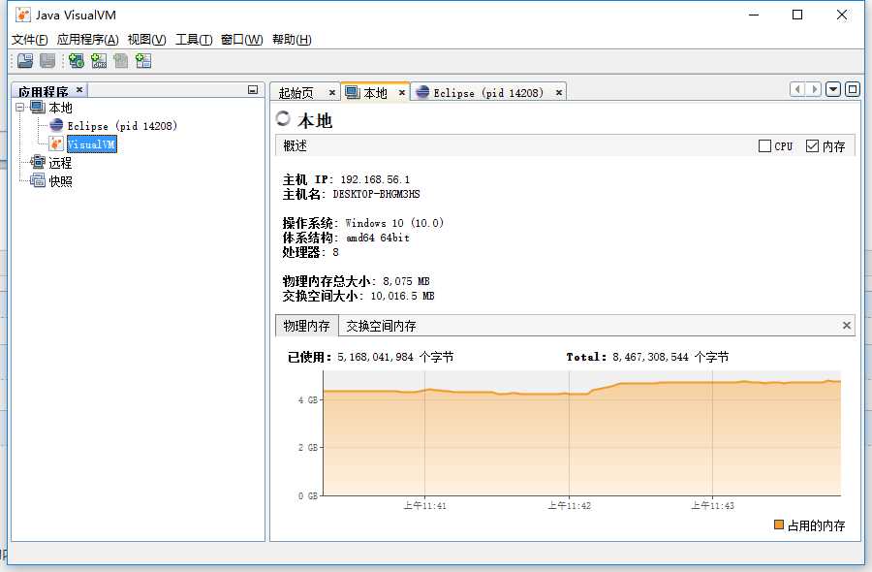The image size is (872, 572).
Task: Click tab scroll right arrow
Action: click(x=814, y=89)
